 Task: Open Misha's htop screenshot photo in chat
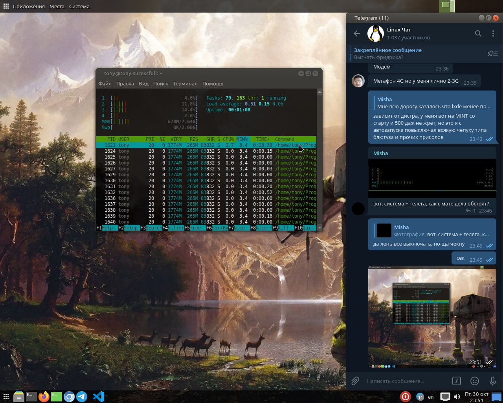[432, 178]
